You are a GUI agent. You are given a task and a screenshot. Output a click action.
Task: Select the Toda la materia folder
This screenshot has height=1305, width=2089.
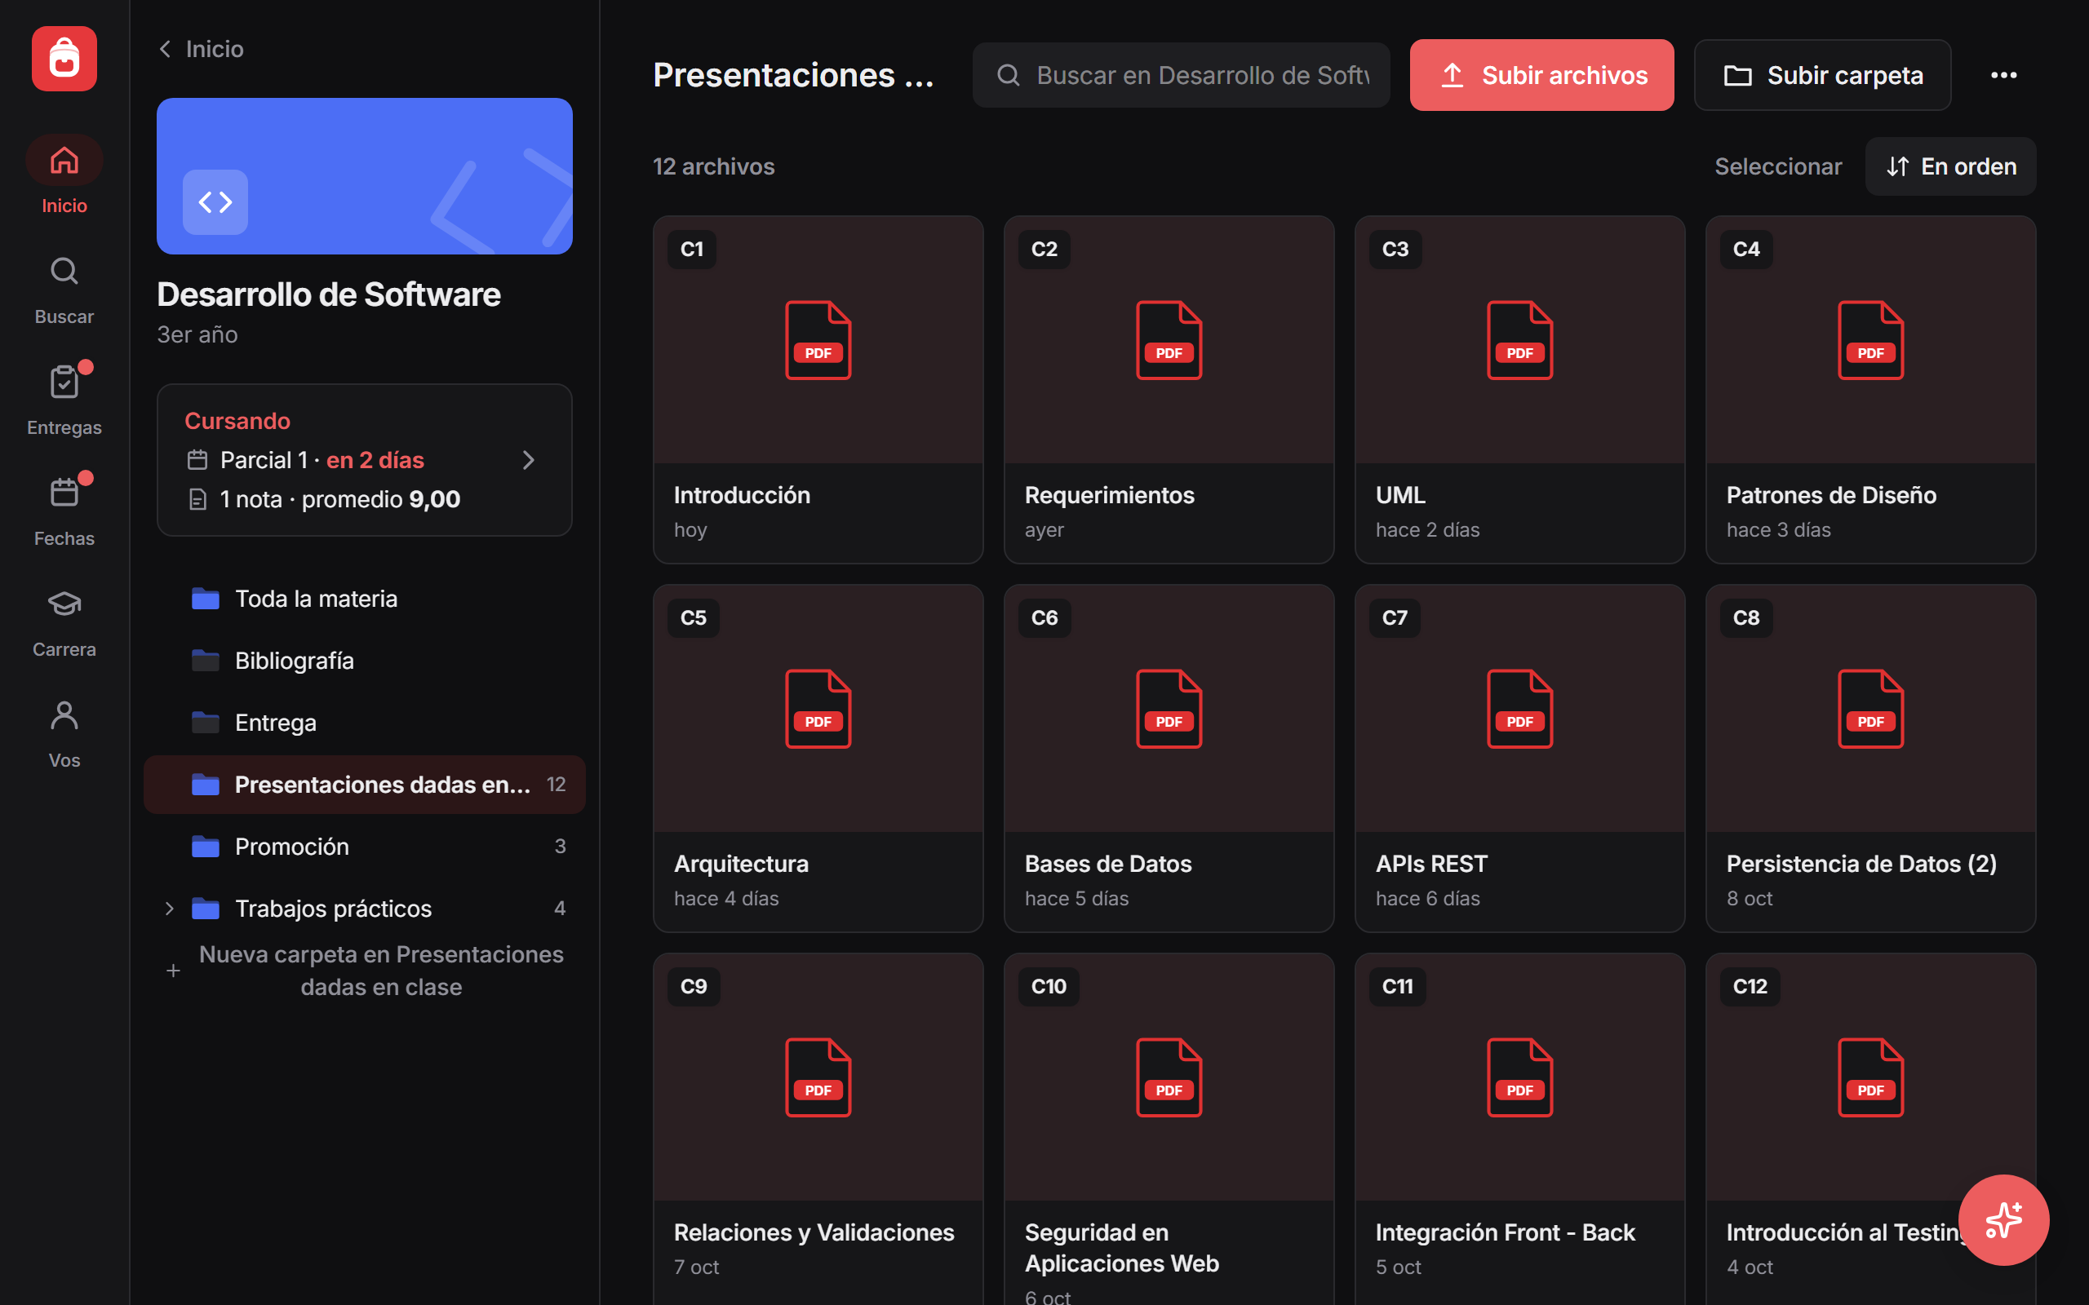coord(364,599)
